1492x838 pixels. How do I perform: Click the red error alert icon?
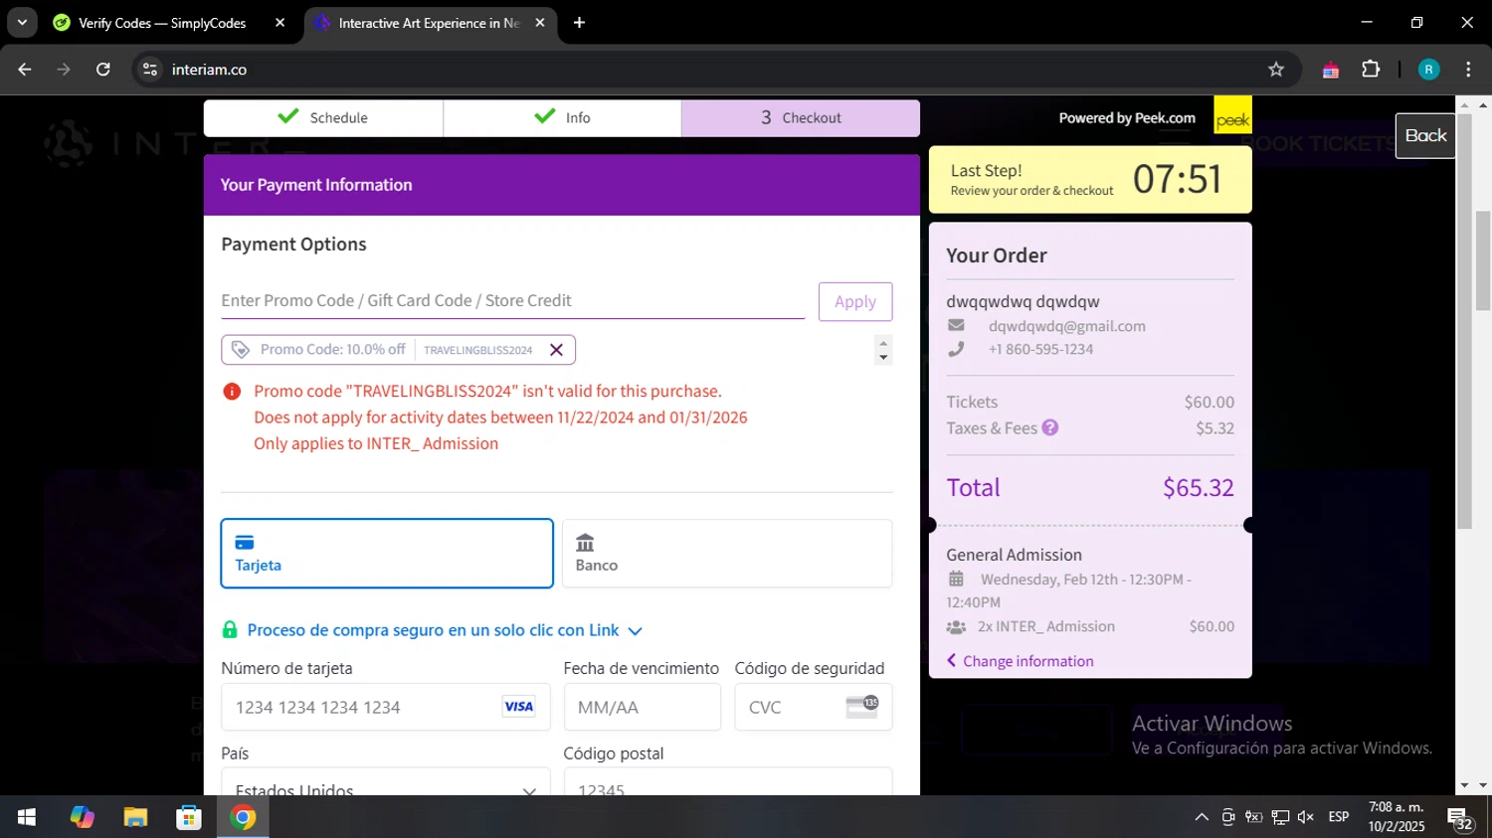232,392
